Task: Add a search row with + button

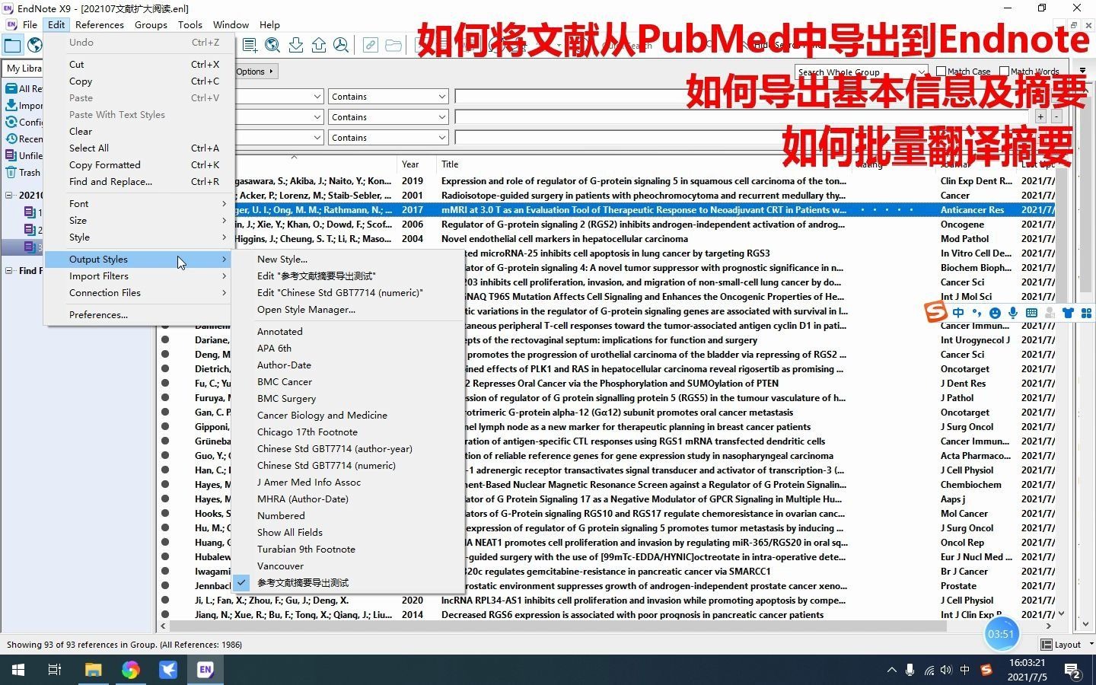Action: tap(1040, 116)
